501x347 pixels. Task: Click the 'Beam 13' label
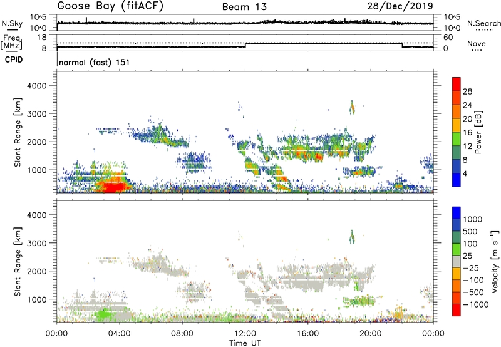[x=244, y=7]
